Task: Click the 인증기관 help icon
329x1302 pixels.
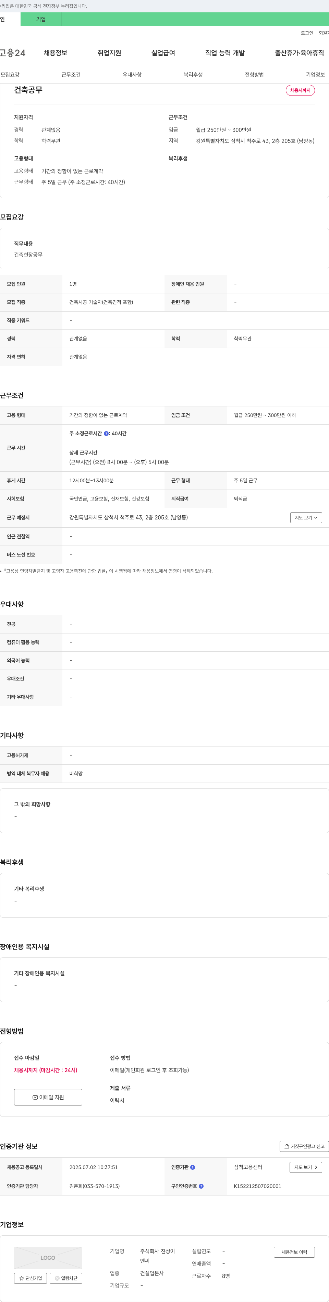Action: click(x=192, y=1168)
